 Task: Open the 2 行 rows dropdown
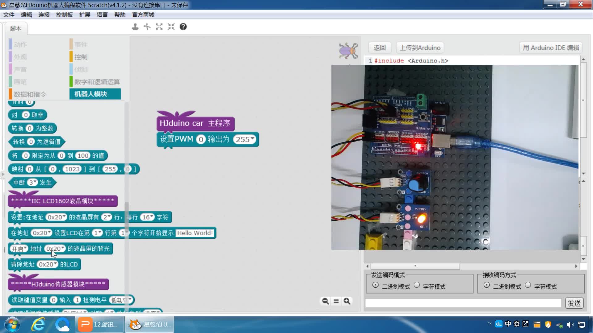pos(107,217)
